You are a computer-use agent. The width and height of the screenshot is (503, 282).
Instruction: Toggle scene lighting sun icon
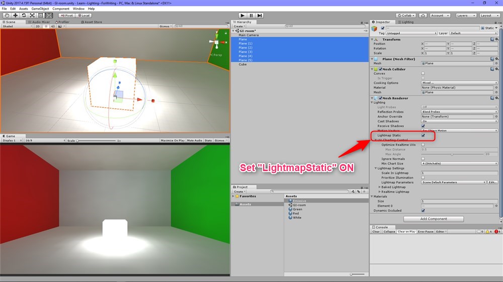(46, 26)
